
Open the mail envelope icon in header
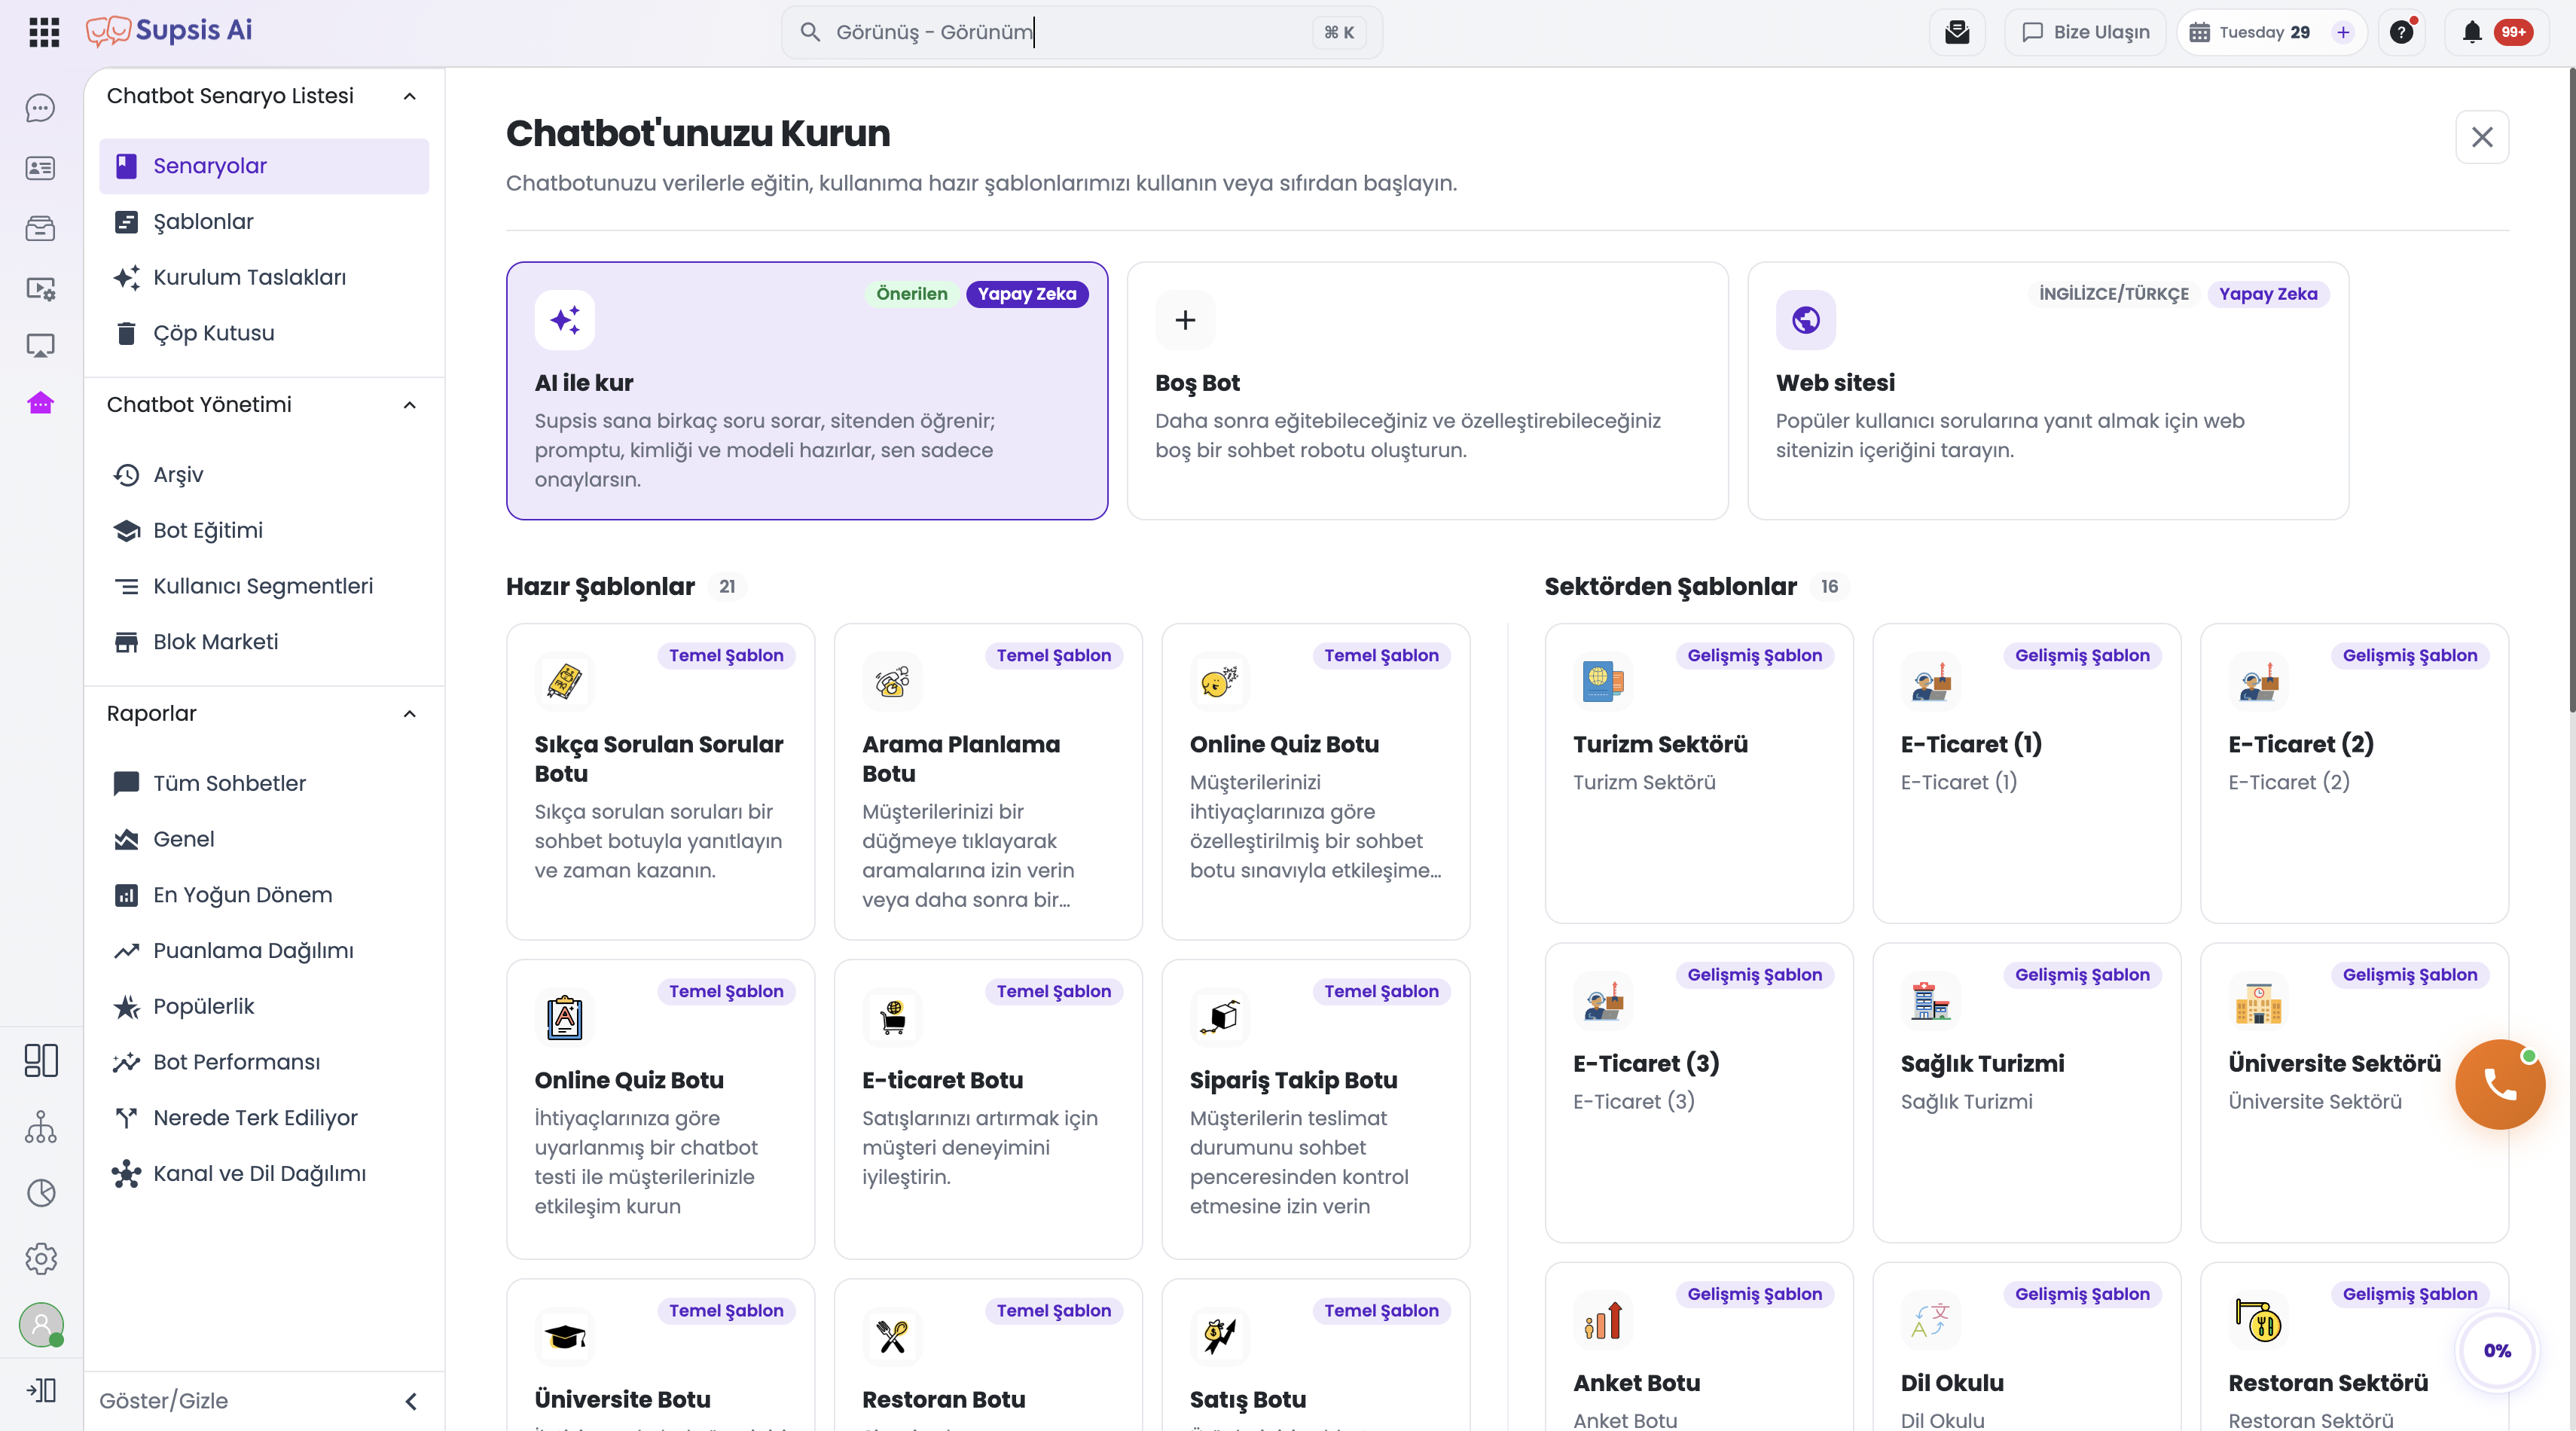pyautogui.click(x=1957, y=32)
